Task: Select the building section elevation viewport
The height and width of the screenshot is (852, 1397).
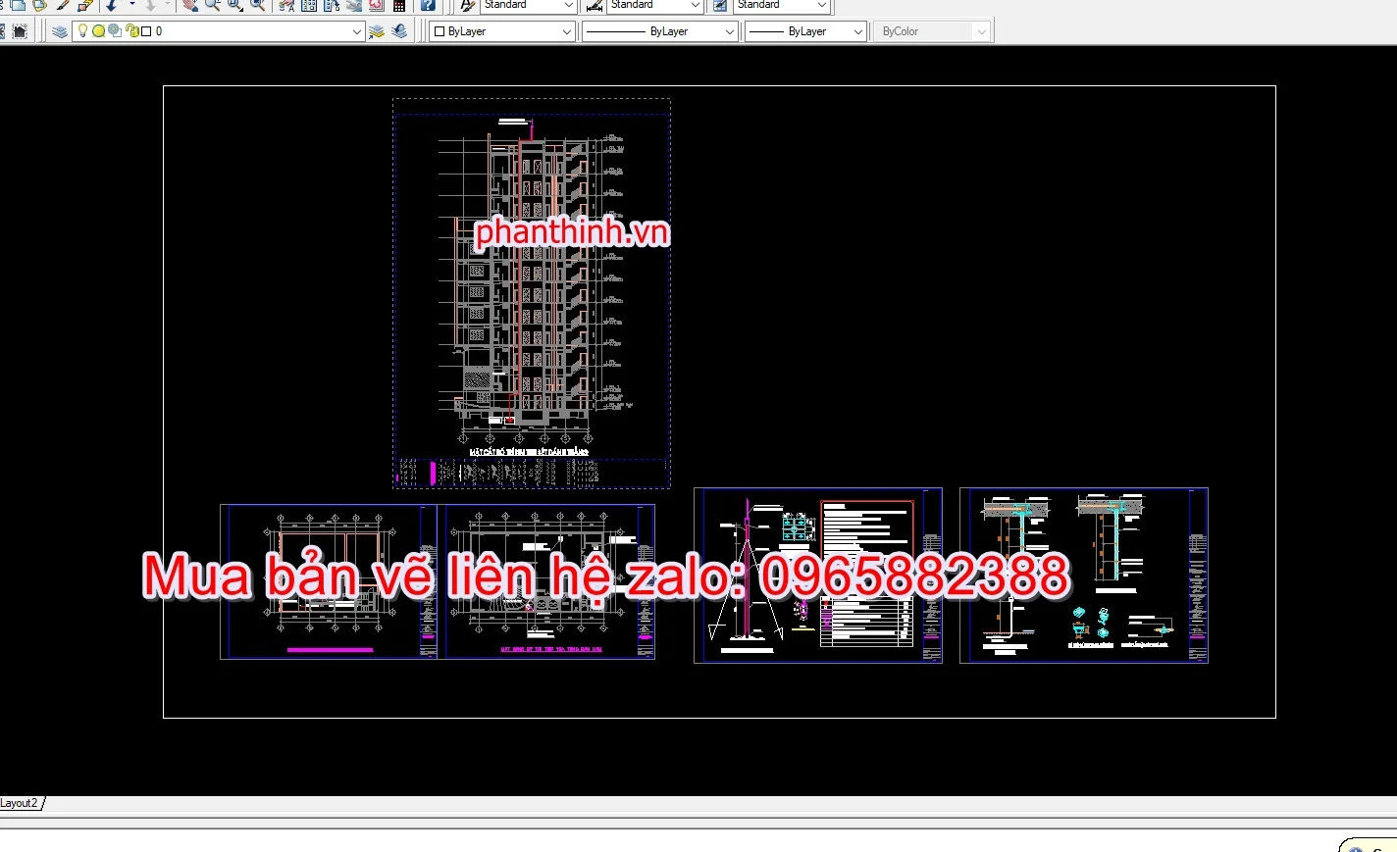Action: 532,293
